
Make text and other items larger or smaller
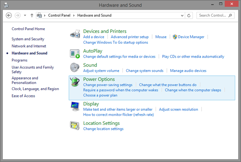(x=118, y=109)
